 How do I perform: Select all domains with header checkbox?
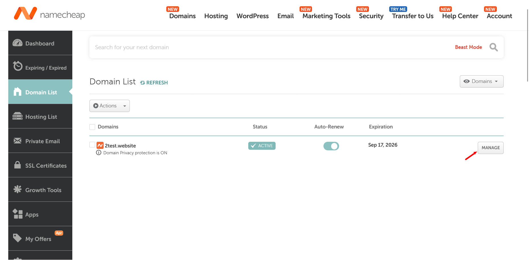coord(92,127)
